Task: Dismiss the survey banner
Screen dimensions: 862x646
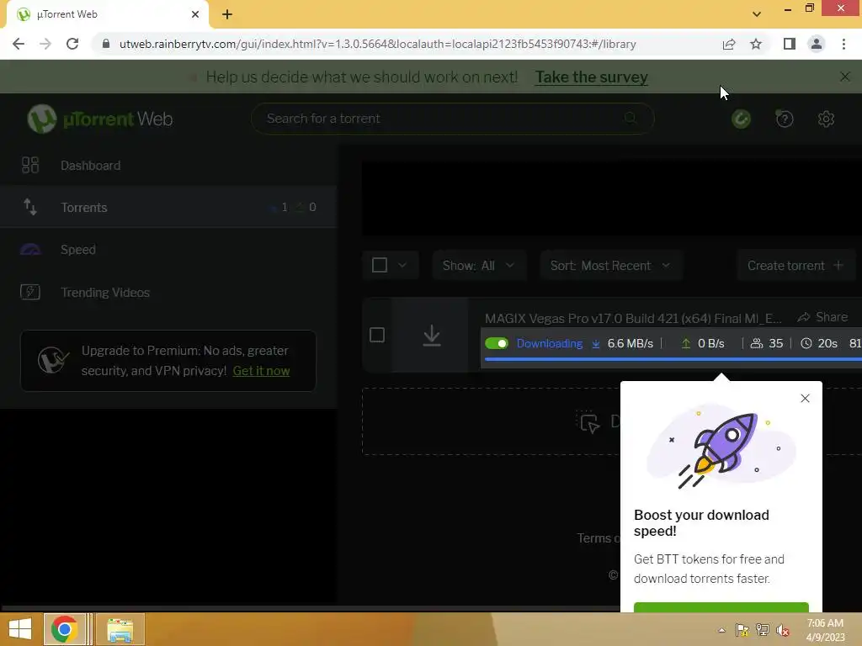Action: tap(845, 77)
